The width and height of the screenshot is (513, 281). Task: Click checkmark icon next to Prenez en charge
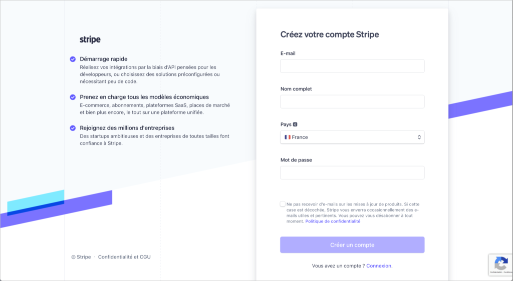(x=73, y=97)
